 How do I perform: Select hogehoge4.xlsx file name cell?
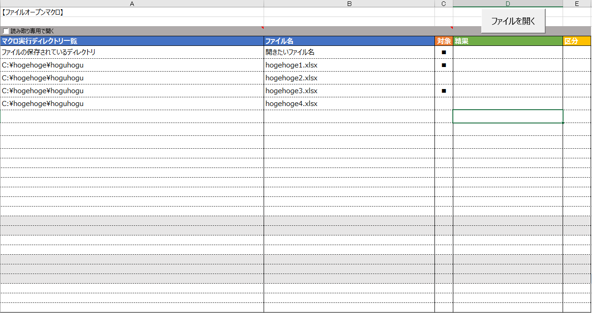point(349,104)
